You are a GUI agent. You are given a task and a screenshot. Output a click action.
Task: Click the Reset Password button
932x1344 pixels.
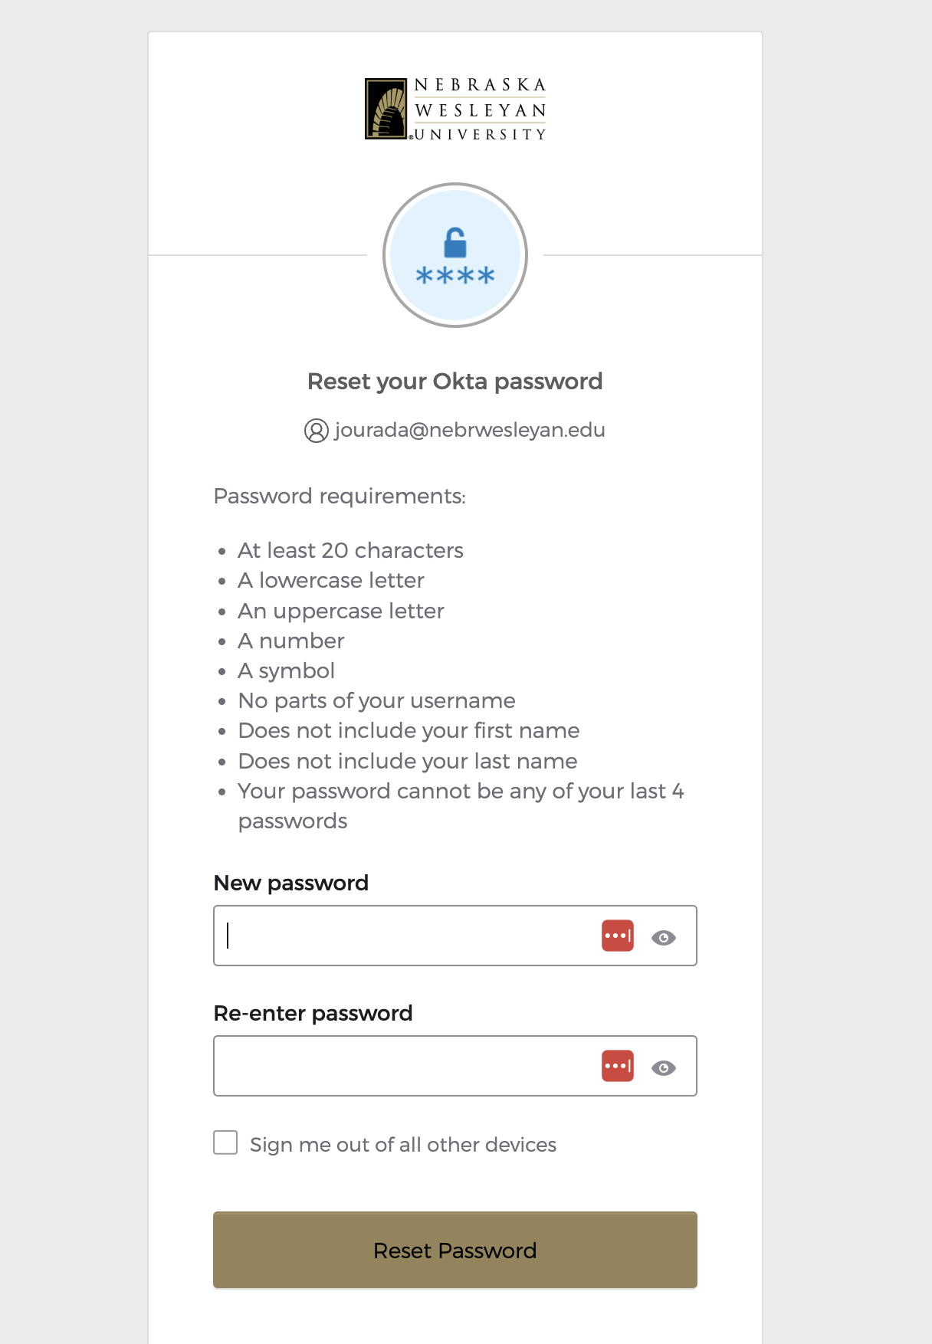pos(455,1250)
